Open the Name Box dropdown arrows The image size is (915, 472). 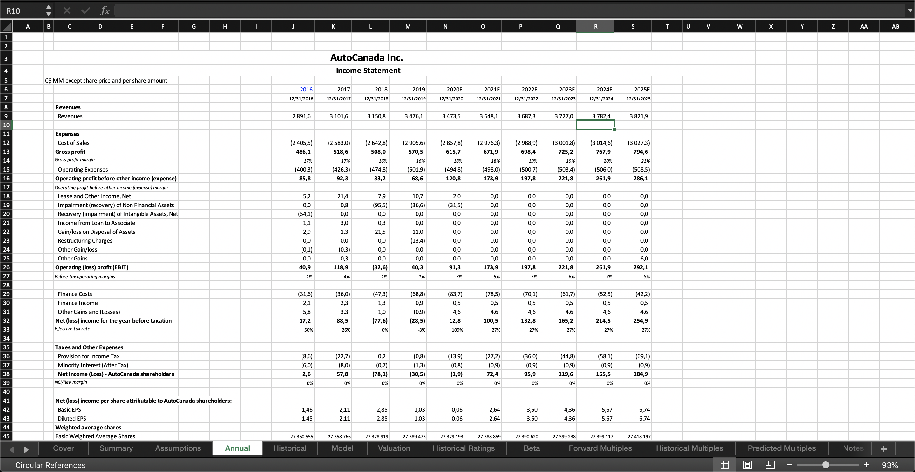point(49,11)
